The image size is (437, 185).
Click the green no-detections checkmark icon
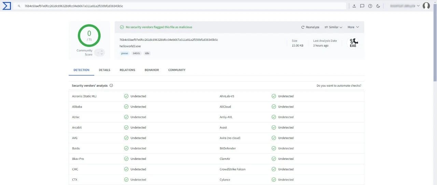(x=122, y=27)
